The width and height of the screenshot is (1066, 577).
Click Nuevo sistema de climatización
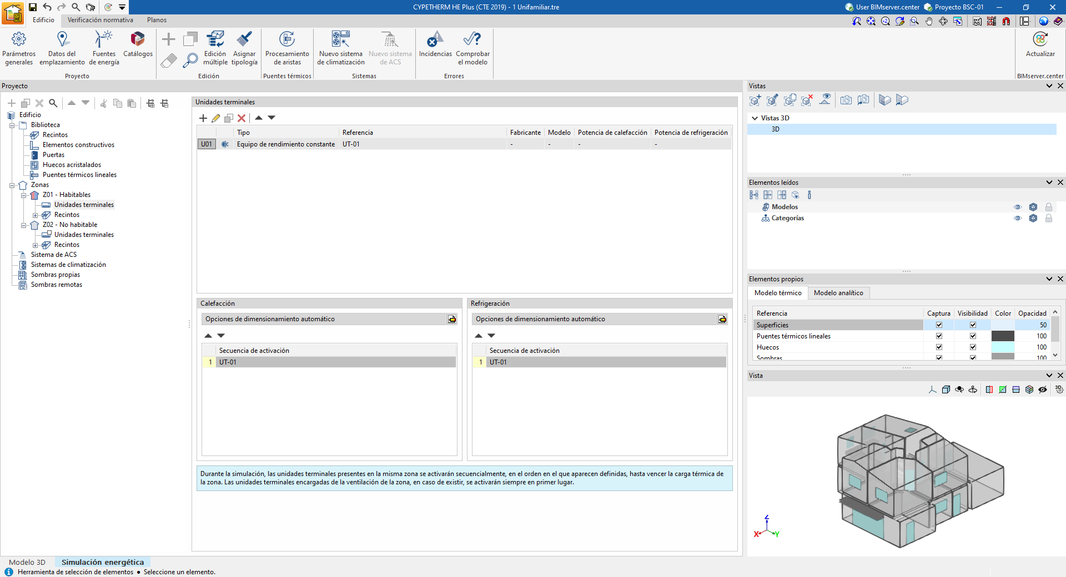pos(340,48)
